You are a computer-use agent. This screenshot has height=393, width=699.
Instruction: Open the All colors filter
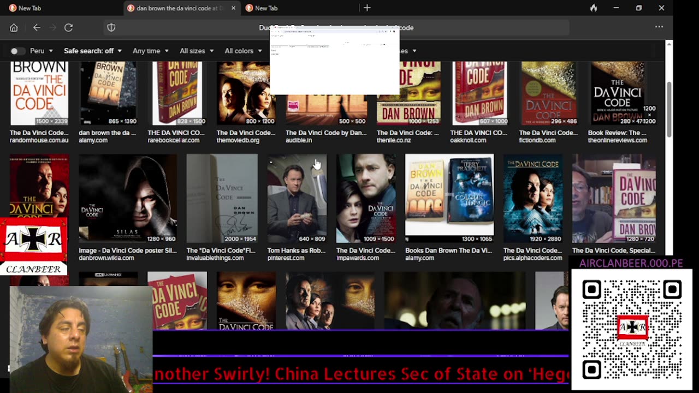click(x=244, y=51)
